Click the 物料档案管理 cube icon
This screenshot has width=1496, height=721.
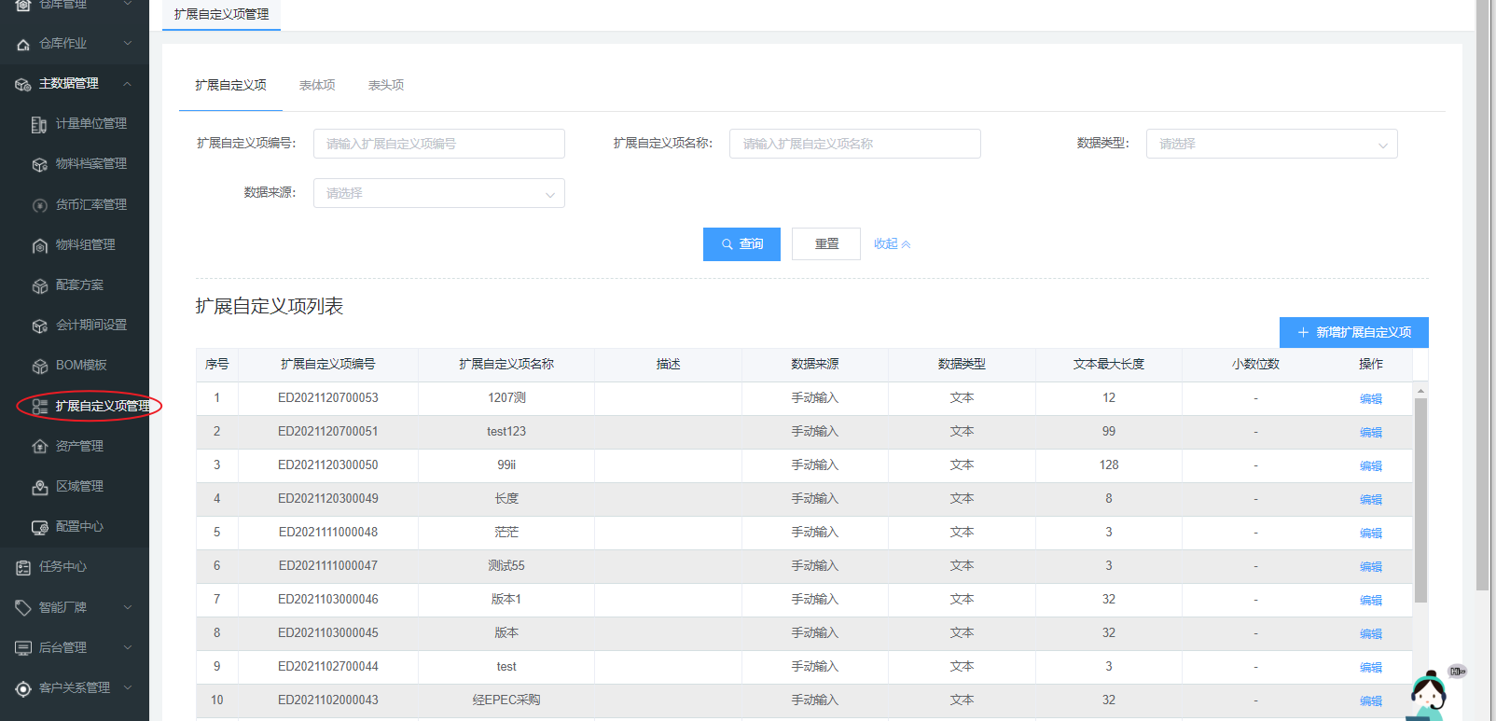point(39,164)
